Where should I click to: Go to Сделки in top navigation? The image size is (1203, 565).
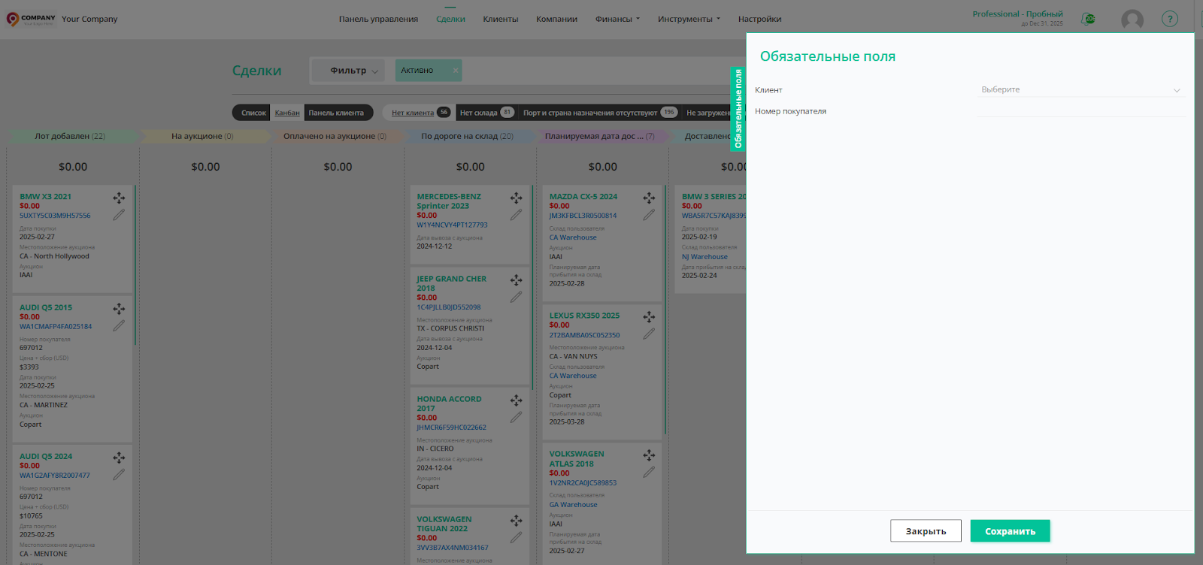coord(450,20)
